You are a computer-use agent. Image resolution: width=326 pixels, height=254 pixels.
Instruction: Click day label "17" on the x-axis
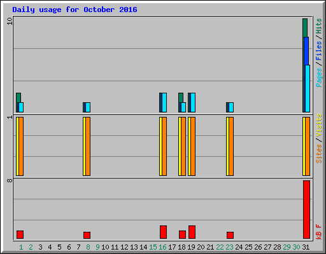(x=172, y=247)
